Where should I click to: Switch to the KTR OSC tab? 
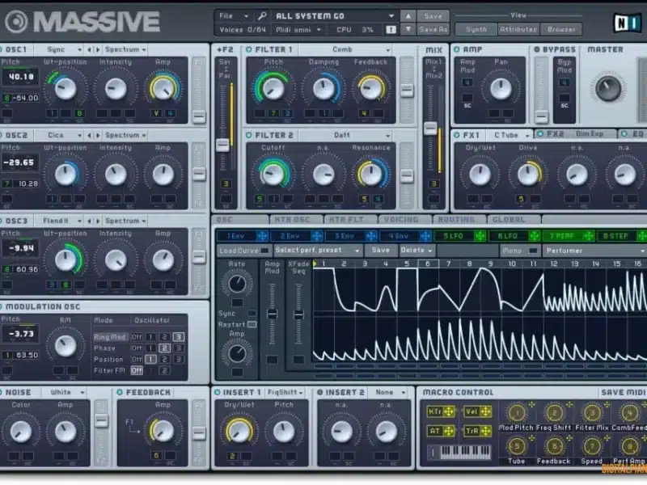[296, 220]
